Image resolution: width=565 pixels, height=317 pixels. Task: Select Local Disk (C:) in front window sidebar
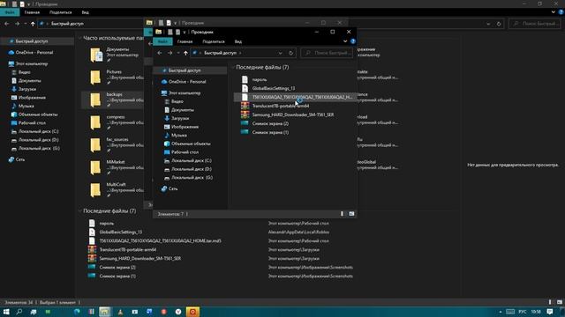pyautogui.click(x=191, y=160)
